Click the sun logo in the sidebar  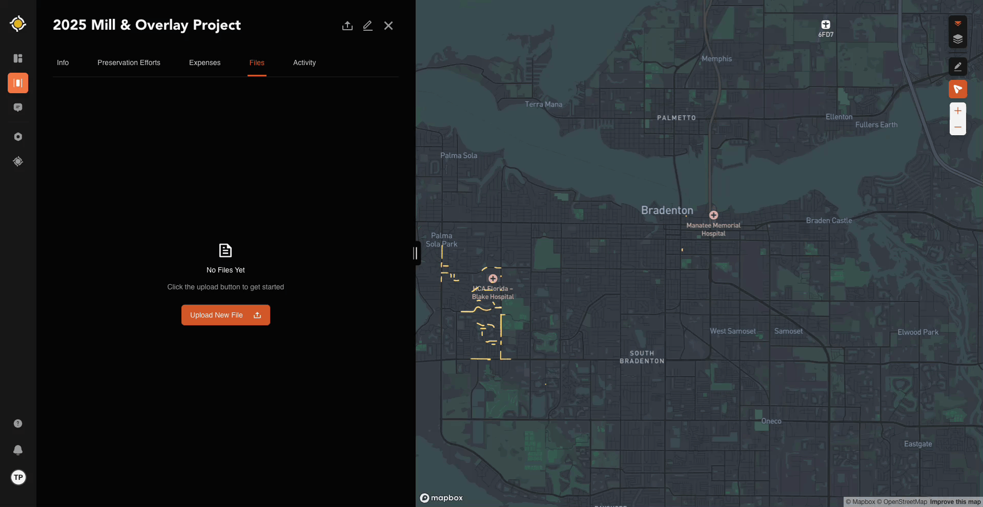[18, 24]
